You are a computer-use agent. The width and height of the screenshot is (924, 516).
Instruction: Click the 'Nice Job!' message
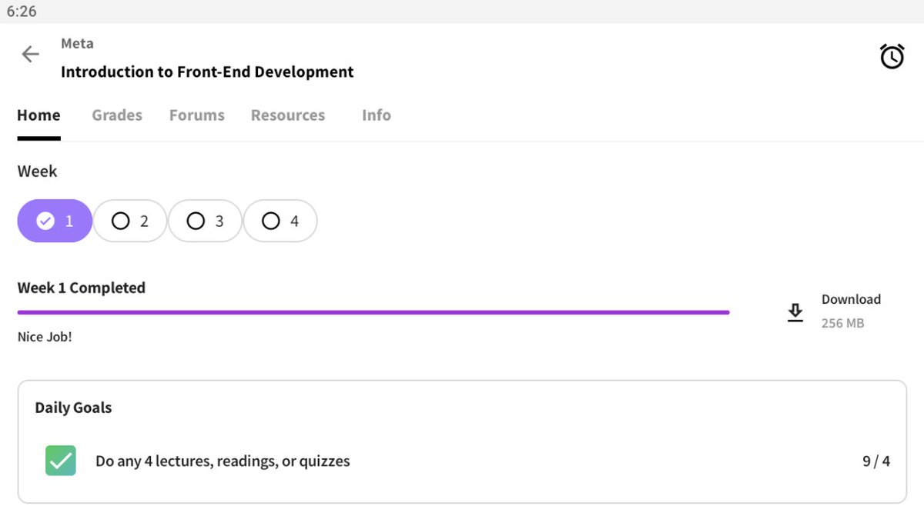click(x=45, y=337)
